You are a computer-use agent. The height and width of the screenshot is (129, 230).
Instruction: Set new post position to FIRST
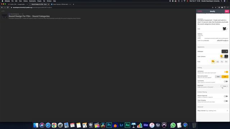tap(218, 77)
